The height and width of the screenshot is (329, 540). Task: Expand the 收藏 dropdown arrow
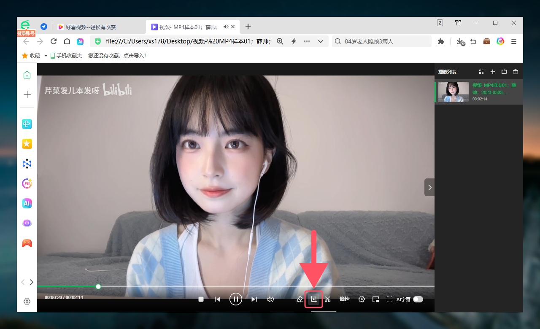[46, 56]
